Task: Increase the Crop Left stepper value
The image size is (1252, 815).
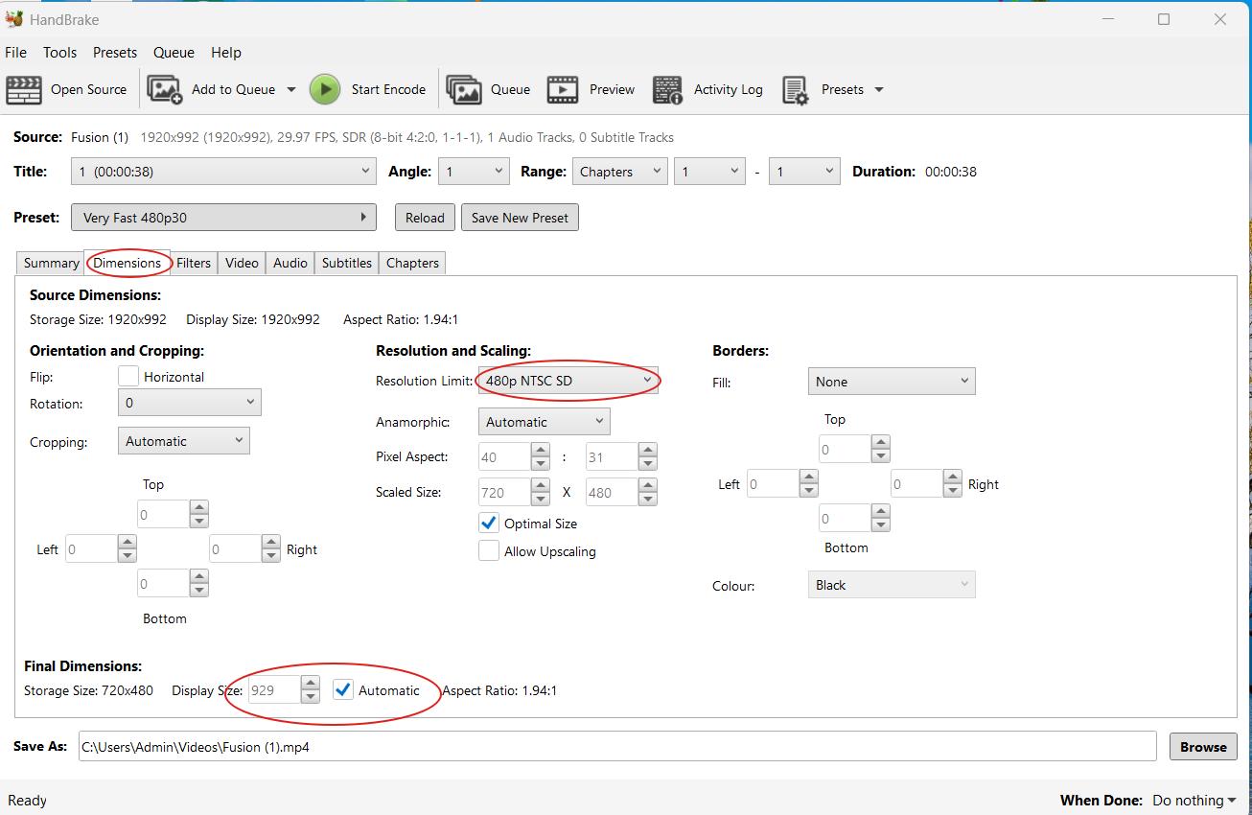Action: [x=127, y=542]
